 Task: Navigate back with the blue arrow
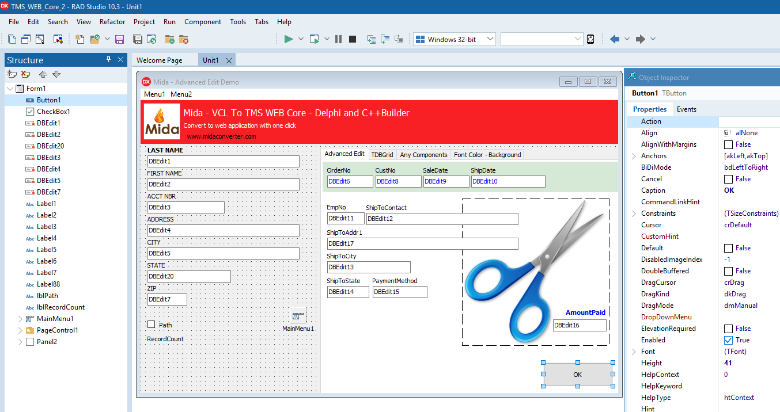tap(615, 39)
